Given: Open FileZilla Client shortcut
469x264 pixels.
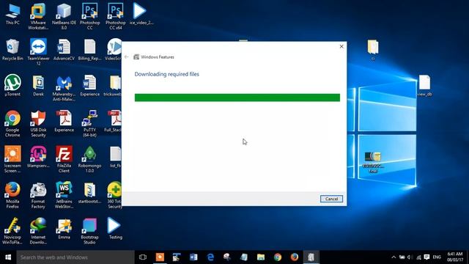Looking at the screenshot, I should click(64, 160).
